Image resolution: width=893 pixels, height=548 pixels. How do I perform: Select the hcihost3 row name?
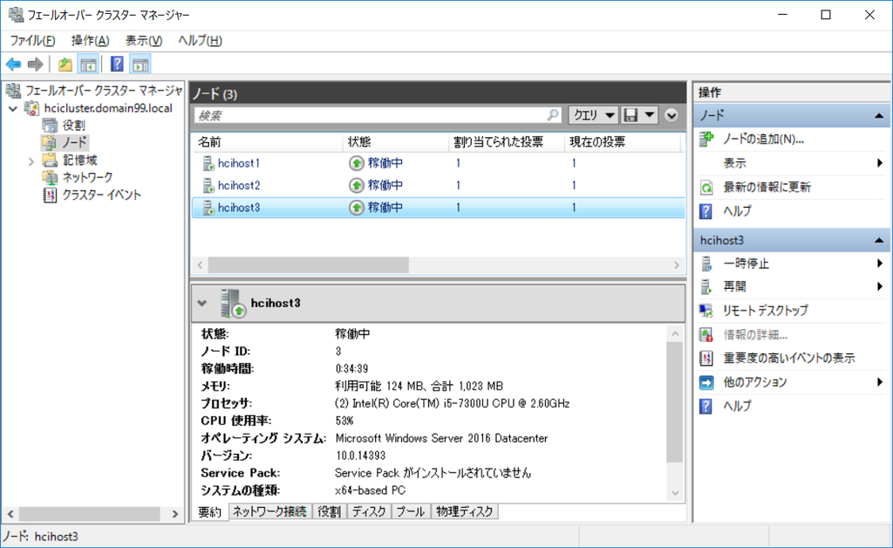(x=239, y=208)
